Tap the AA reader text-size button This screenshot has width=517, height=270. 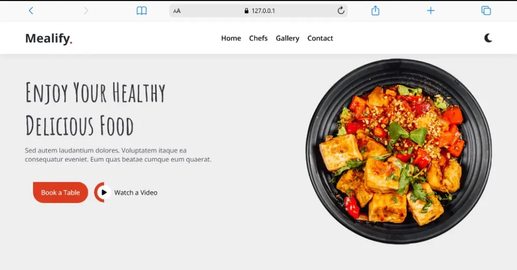(177, 11)
